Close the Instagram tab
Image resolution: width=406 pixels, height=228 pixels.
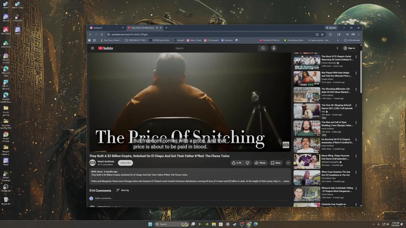[123, 28]
